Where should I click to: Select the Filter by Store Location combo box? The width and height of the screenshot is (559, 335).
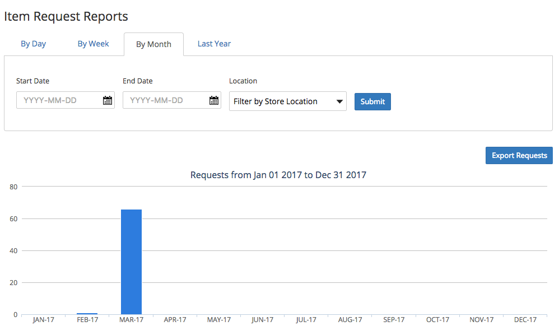point(287,101)
